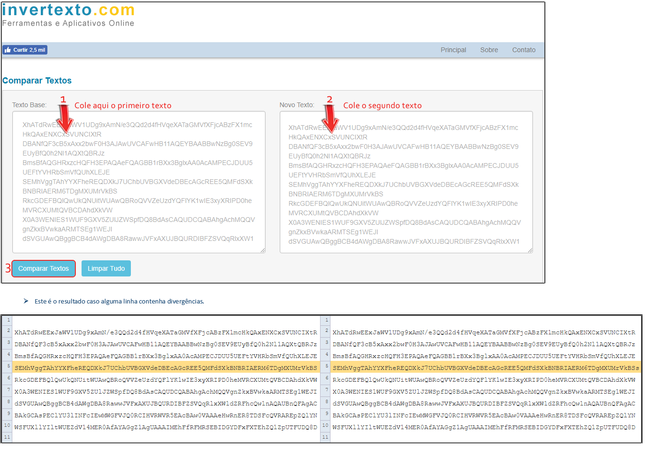Grab the Texto Base textarea resize handle

[262, 250]
